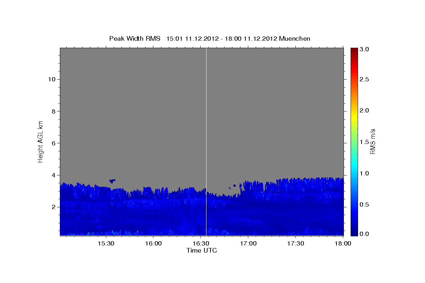
Task: Click the 'Time UTC' axis title
Action: click(202, 251)
